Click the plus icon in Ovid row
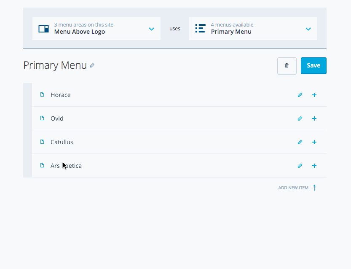Viewport: 351px width, 269px height. (x=314, y=118)
